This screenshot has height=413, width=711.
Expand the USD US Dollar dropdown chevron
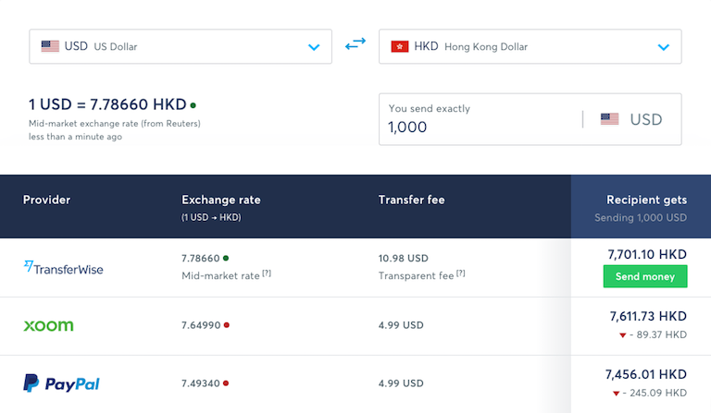(314, 47)
